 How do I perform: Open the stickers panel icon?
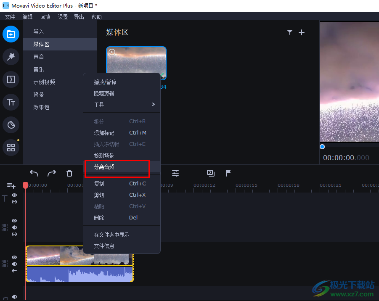coord(11,125)
